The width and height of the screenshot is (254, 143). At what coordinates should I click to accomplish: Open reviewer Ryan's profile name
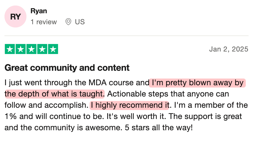(x=39, y=11)
